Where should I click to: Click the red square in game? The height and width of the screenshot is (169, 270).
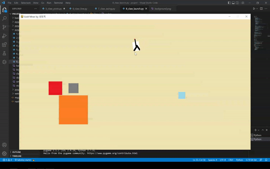[55, 88]
